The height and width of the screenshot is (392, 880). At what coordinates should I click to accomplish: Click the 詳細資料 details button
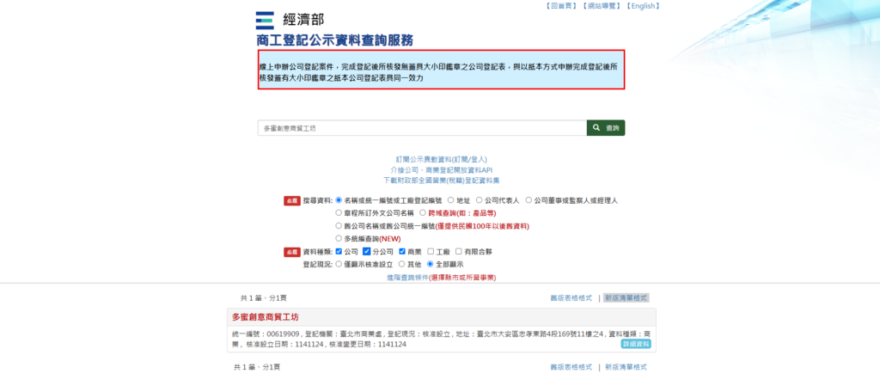pos(636,344)
